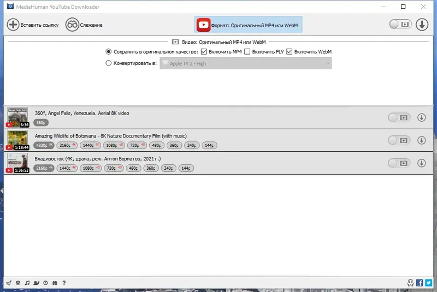
Task: Select Конвертировать в radio button
Action: 108,63
